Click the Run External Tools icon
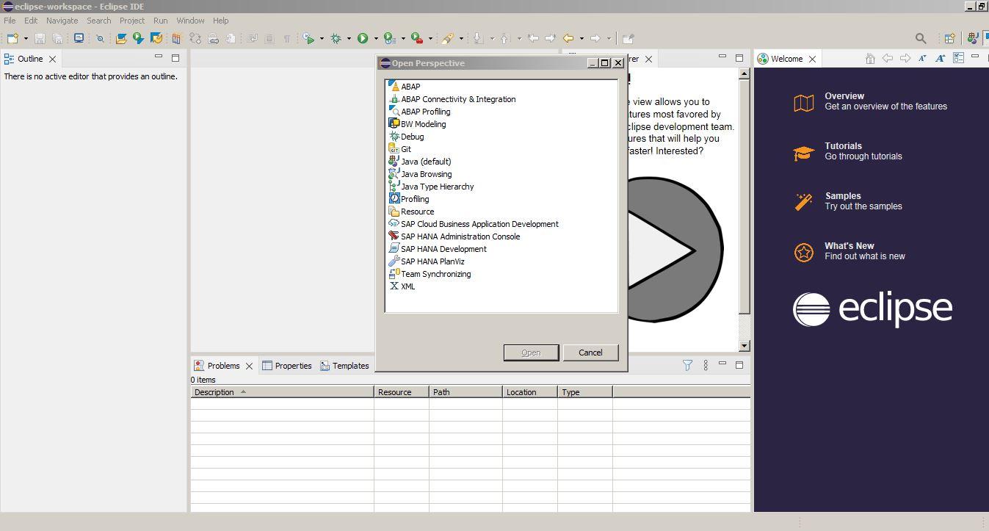The height and width of the screenshot is (531, 989). (417, 38)
